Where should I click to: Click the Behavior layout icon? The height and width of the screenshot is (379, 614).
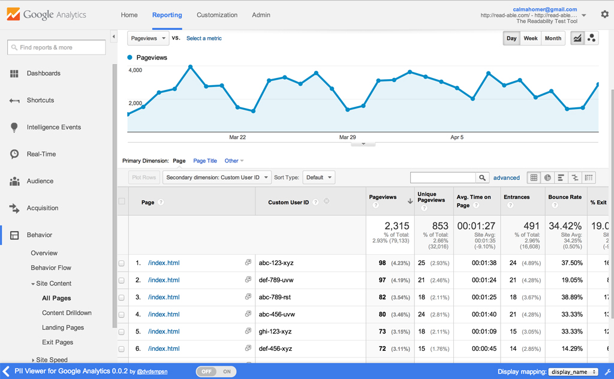14,235
